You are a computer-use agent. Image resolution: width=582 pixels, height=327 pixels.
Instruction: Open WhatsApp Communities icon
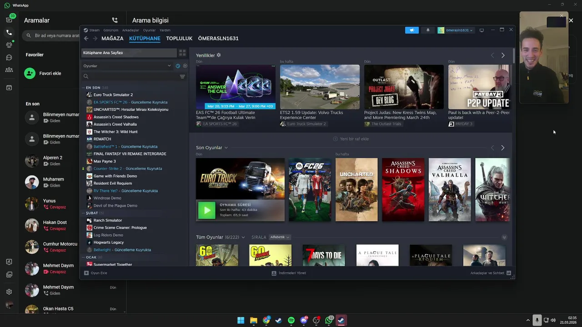point(9,70)
